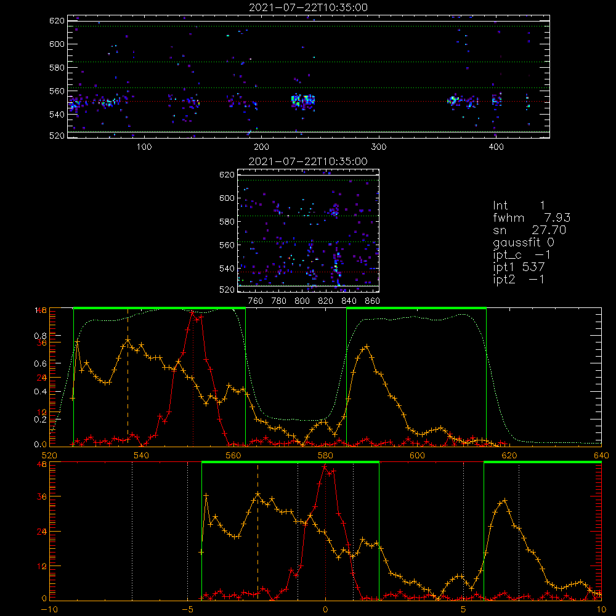Click y-axis label 560 of top image
Image resolution: width=616 pixels, height=616 pixels.
[x=57, y=91]
